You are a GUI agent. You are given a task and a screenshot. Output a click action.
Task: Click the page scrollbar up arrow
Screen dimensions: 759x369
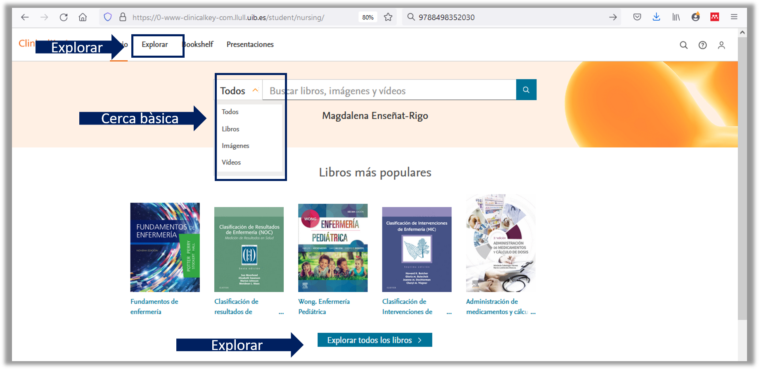pyautogui.click(x=742, y=32)
